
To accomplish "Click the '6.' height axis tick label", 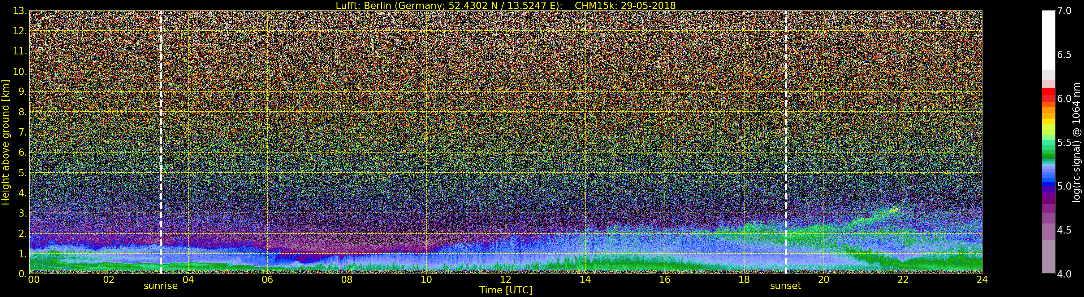I will click(23, 152).
